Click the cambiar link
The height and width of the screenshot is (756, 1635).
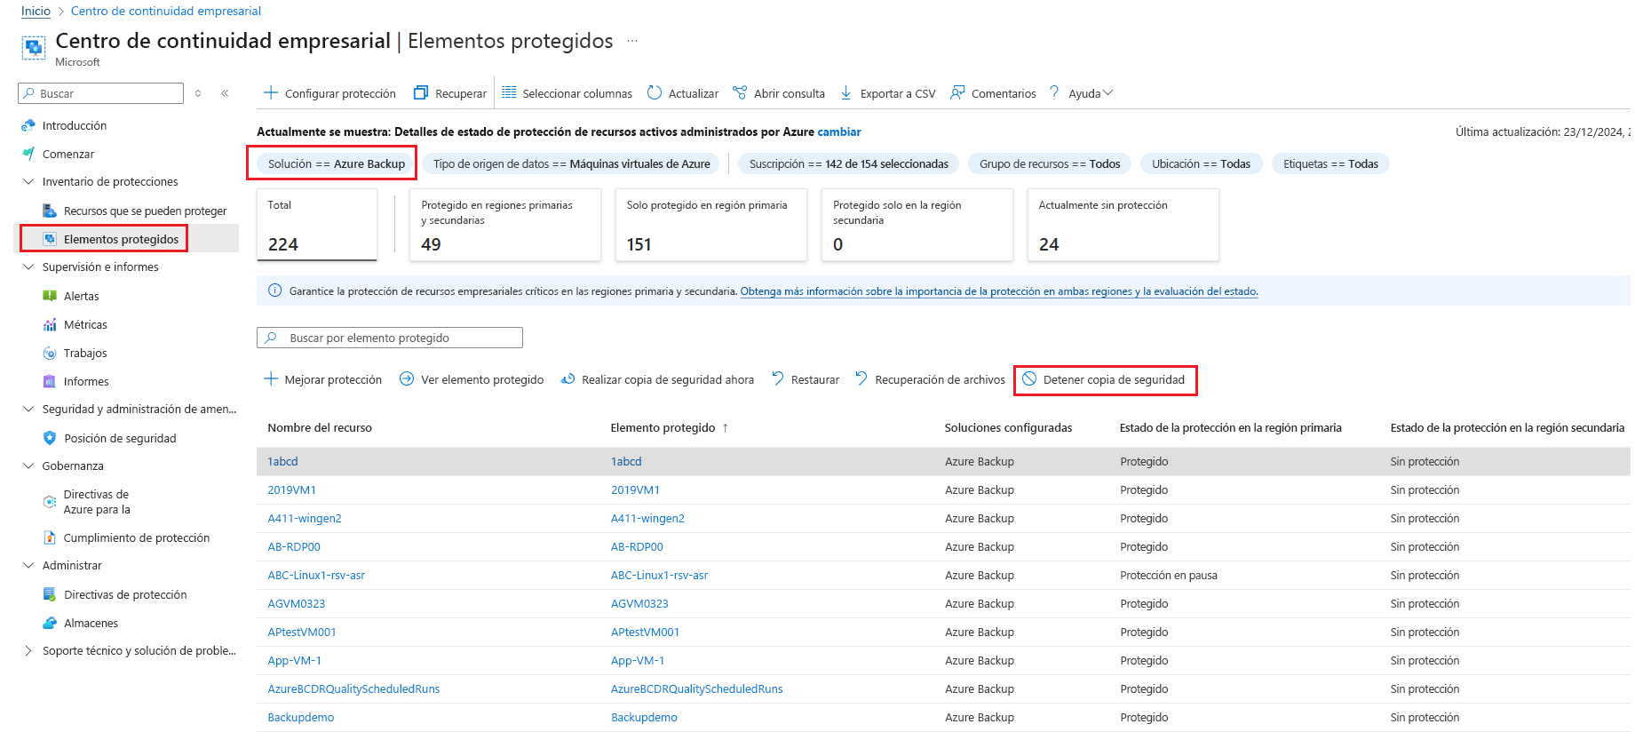point(839,131)
